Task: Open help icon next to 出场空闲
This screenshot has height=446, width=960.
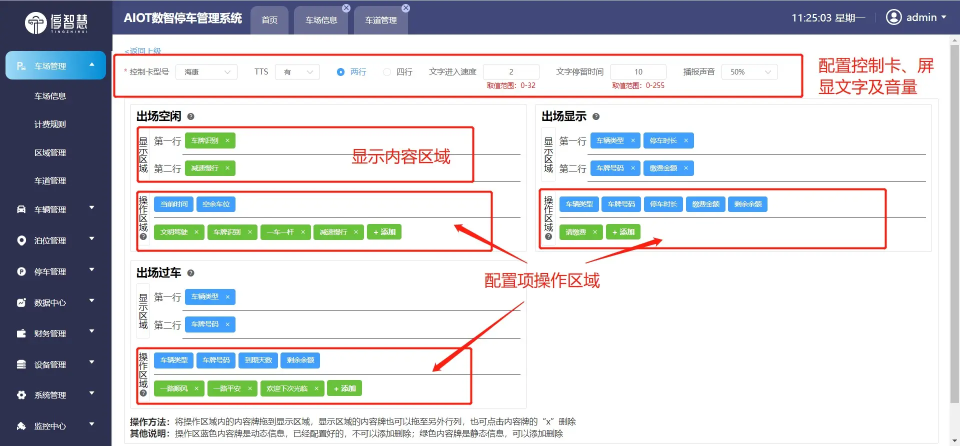Action: coord(190,116)
